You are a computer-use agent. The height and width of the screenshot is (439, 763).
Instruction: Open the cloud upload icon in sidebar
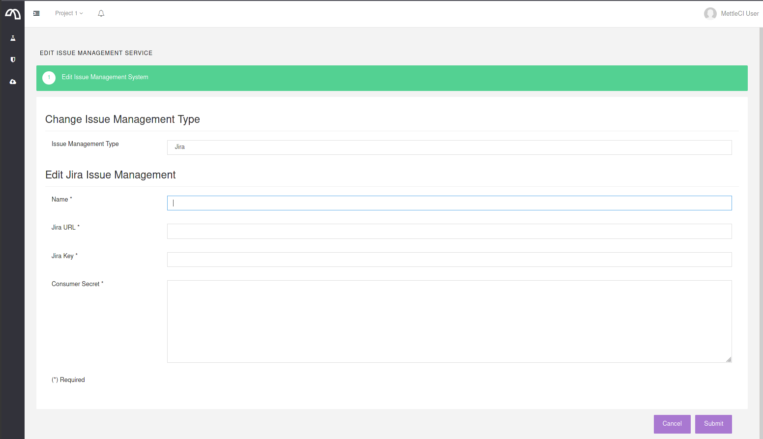(x=13, y=82)
